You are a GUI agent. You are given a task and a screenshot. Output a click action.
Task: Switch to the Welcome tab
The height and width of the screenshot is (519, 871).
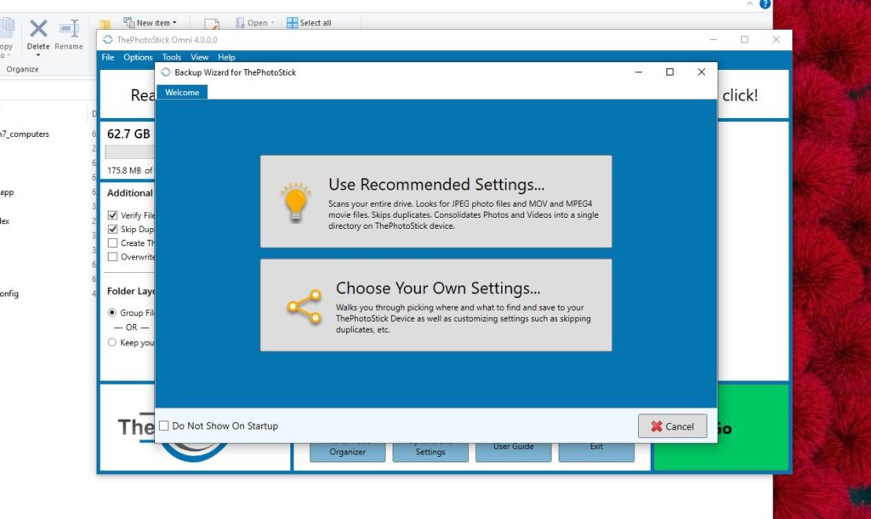[182, 93]
